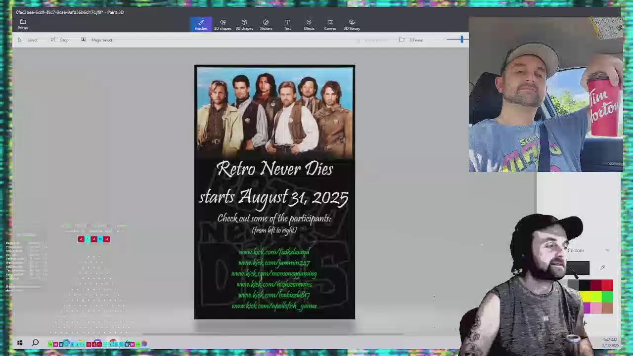Pick the eyedropper color picker
633x356 pixels.
tap(602, 267)
